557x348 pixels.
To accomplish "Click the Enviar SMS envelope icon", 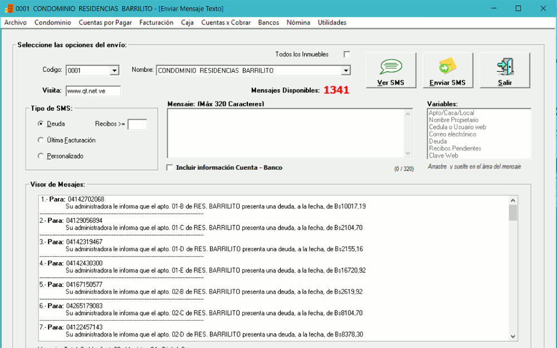I will [447, 66].
